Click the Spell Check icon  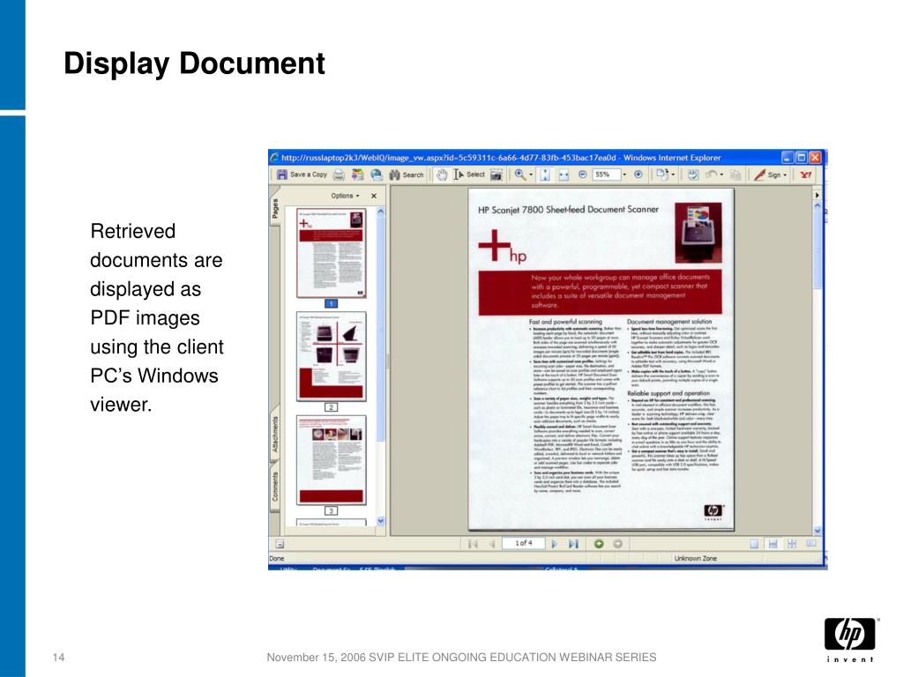(693, 175)
